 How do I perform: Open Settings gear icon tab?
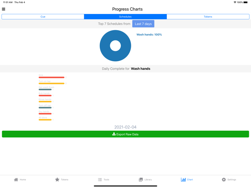(224, 179)
